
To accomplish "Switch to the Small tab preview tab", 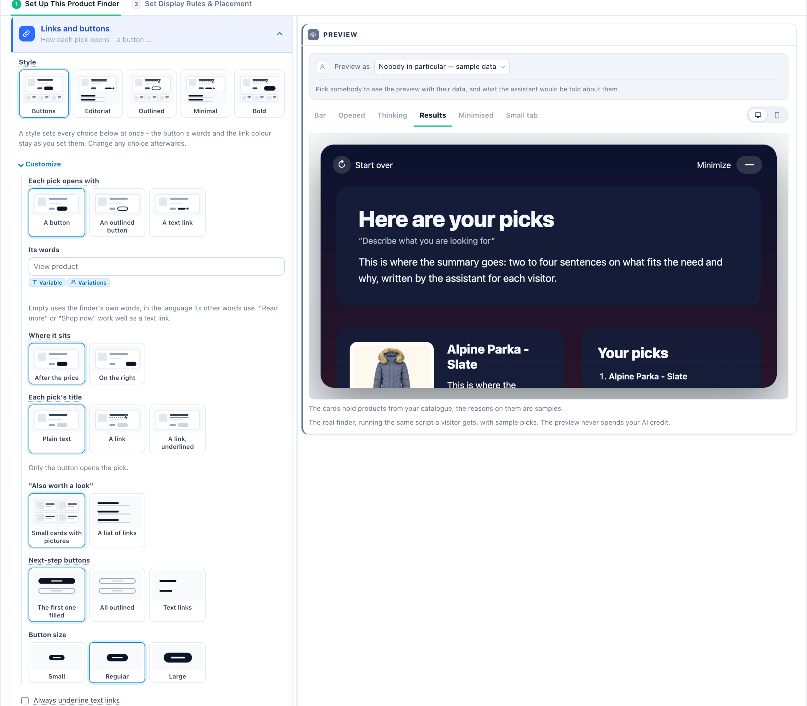I will [521, 115].
